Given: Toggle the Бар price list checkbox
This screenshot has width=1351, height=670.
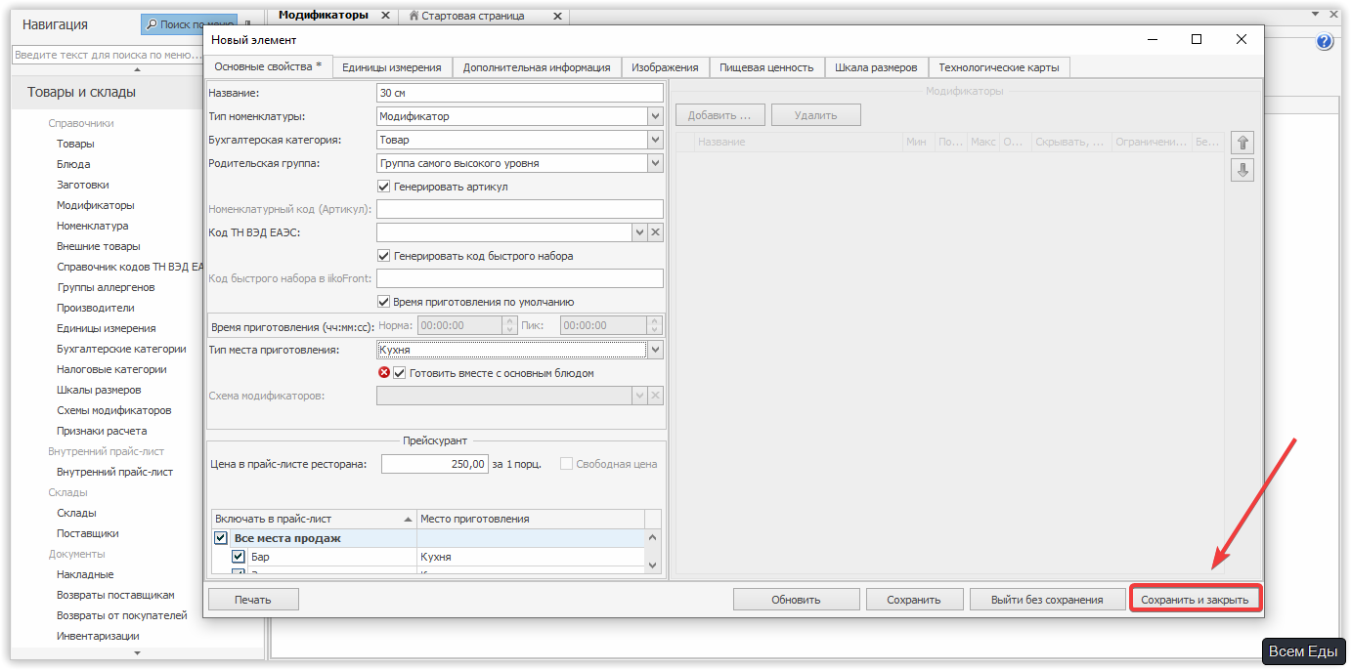Looking at the screenshot, I should [x=238, y=557].
